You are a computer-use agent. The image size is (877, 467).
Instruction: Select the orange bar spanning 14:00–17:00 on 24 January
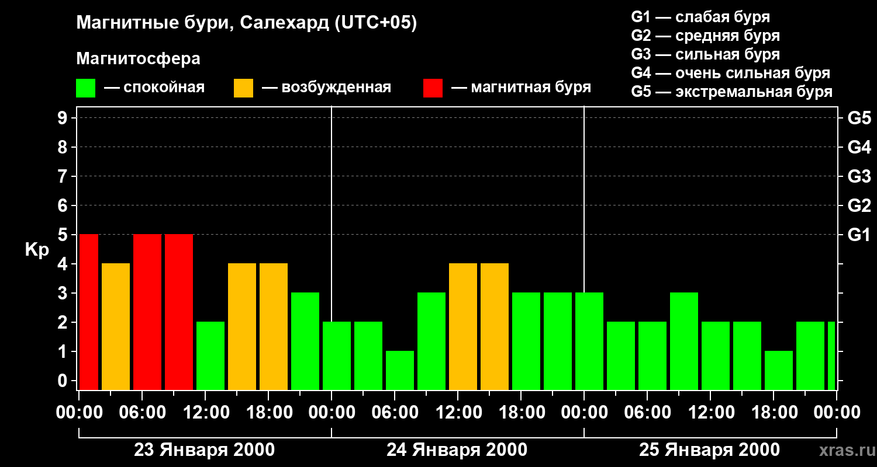click(495, 327)
